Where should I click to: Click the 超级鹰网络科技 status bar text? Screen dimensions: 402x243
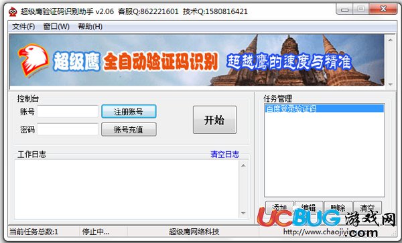click(194, 232)
